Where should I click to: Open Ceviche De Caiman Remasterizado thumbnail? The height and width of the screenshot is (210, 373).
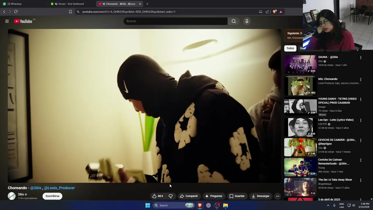[x=300, y=167]
